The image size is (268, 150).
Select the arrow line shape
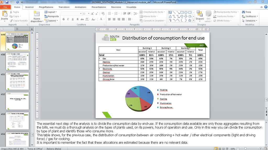[178, 12]
